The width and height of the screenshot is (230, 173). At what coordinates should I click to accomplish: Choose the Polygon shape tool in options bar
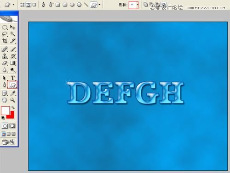point(79,5)
